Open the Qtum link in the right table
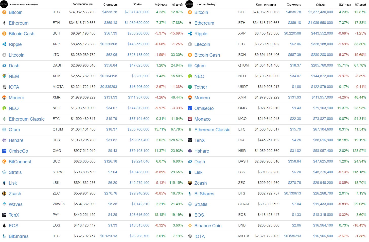This screenshot has width=369, height=242. [x=200, y=66]
